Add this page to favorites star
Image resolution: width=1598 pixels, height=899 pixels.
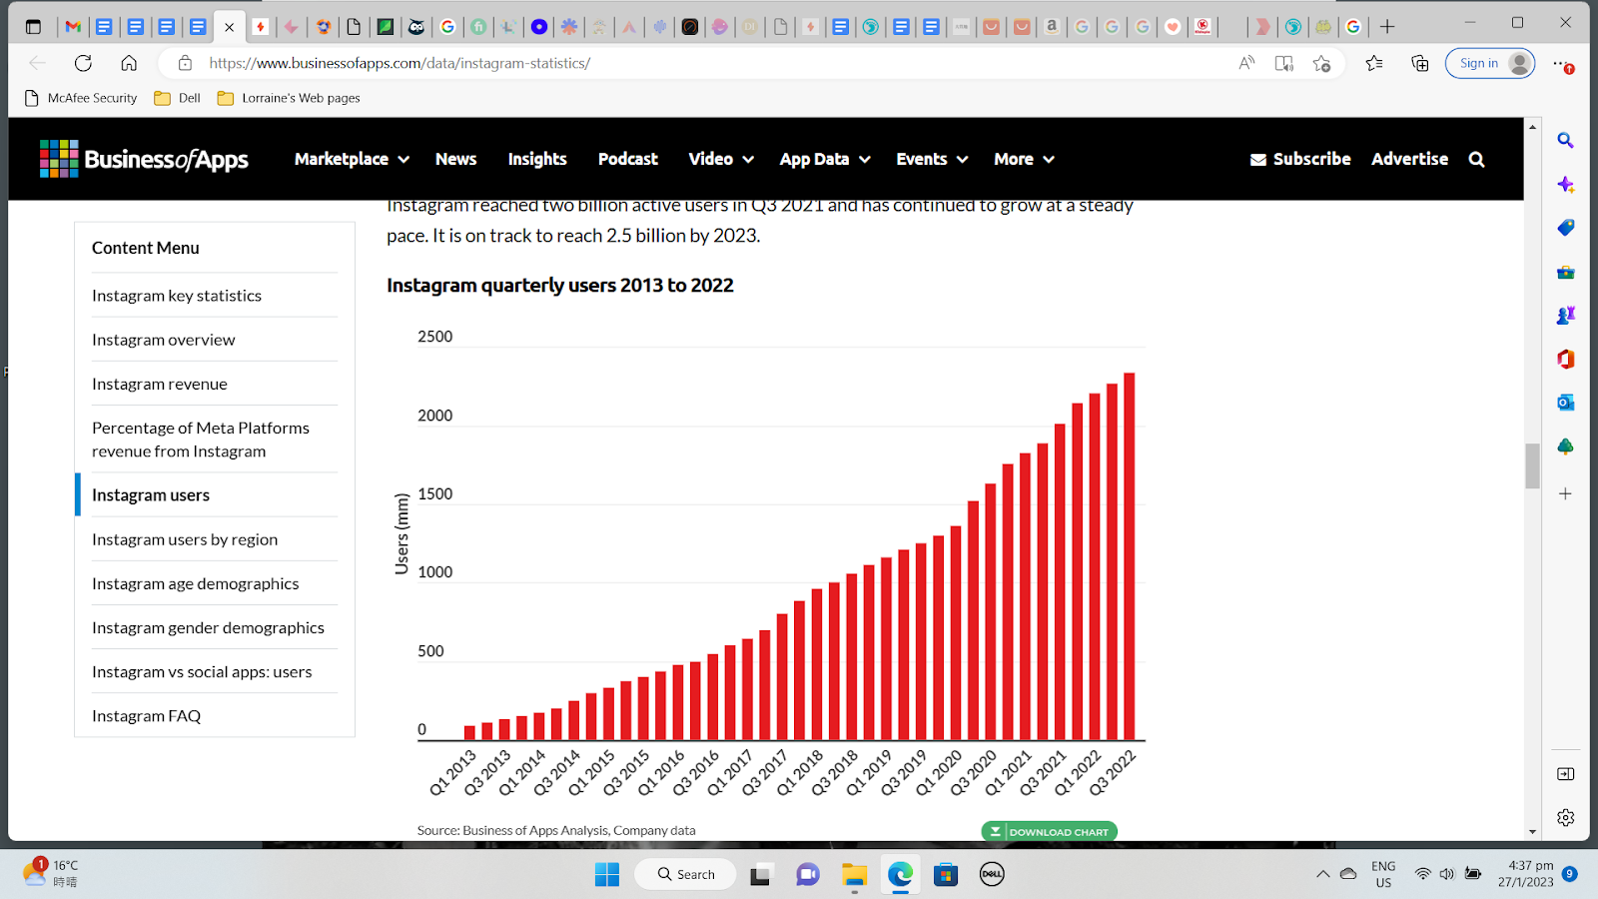click(1321, 63)
